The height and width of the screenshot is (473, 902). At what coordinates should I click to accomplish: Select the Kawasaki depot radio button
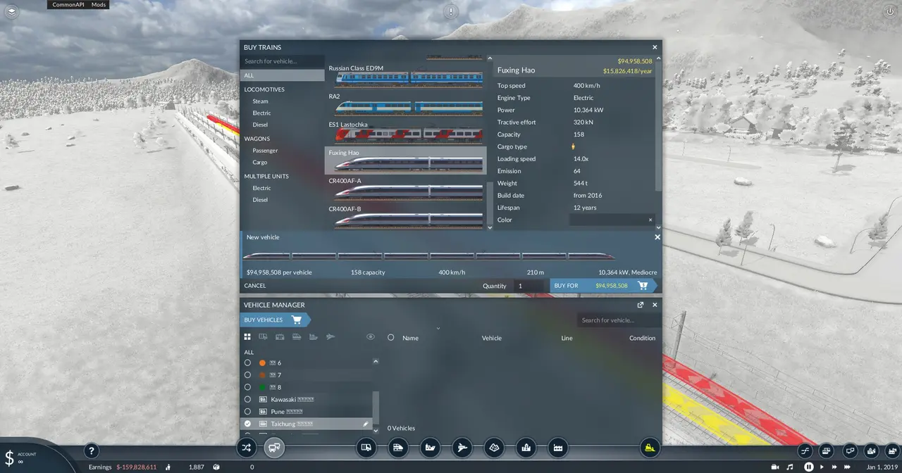click(247, 399)
